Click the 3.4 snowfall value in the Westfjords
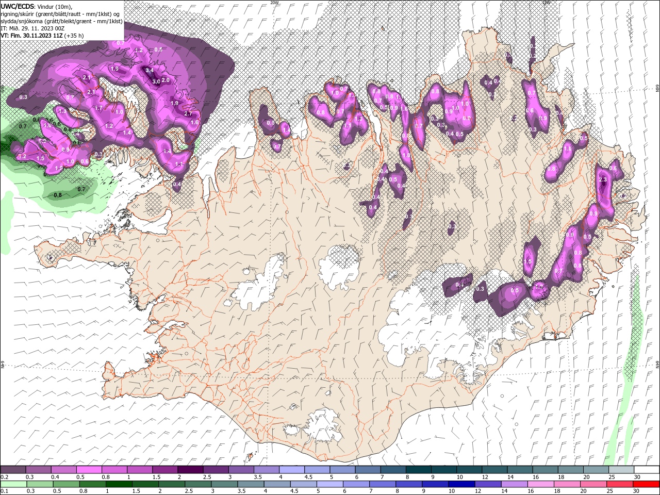660x495 pixels. [150, 70]
